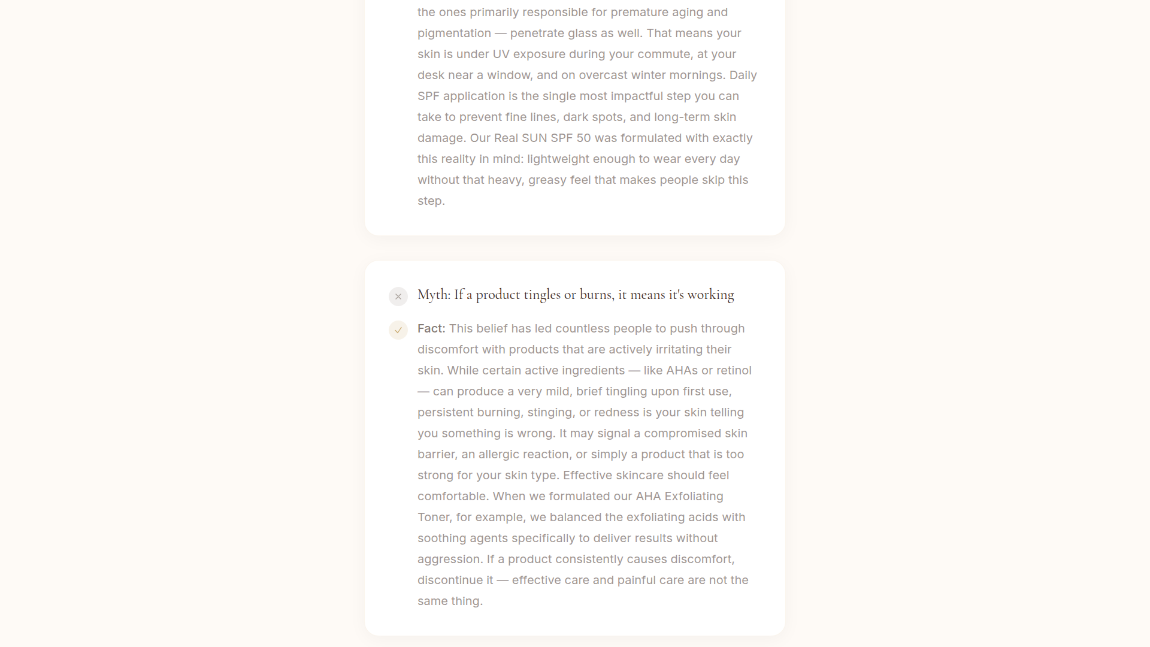Click the check mark icon beside Fact
The image size is (1150, 647).
pyautogui.click(x=398, y=330)
